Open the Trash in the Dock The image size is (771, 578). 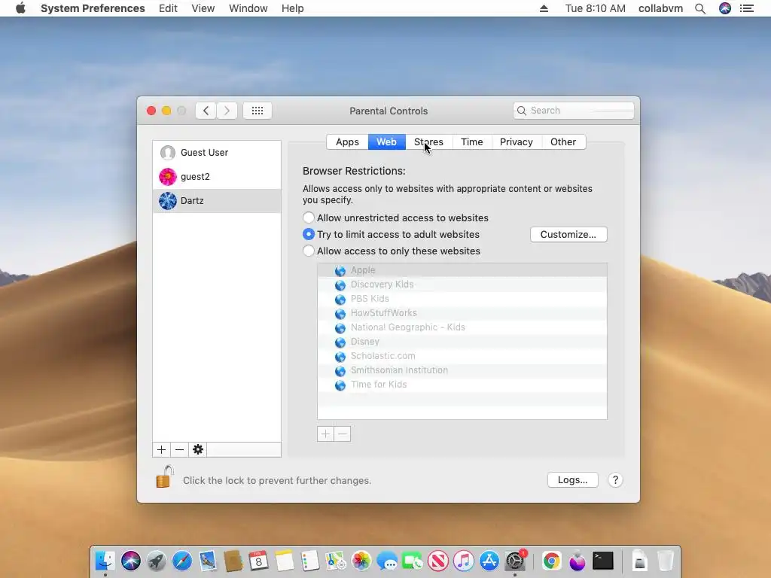[666, 561]
